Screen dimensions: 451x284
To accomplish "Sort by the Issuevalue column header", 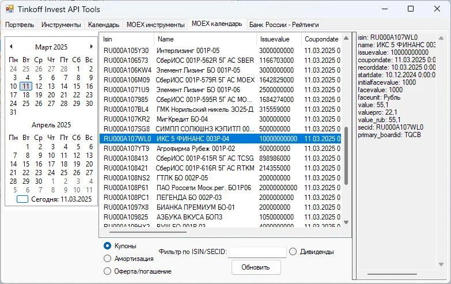I will [x=279, y=39].
